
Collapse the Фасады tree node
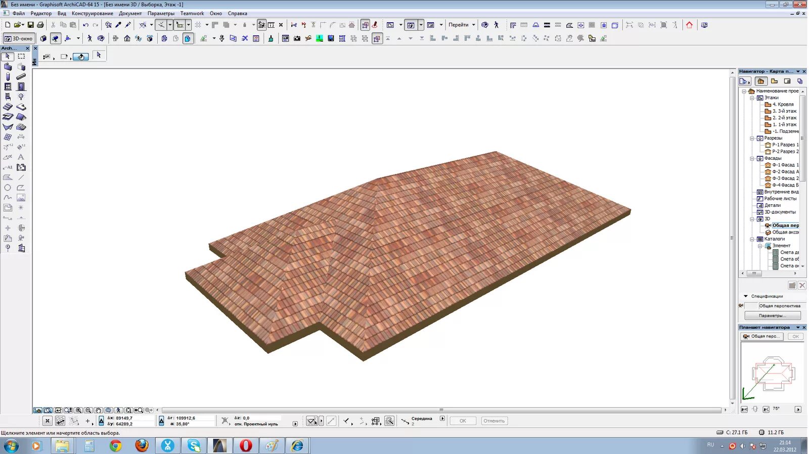tap(752, 158)
